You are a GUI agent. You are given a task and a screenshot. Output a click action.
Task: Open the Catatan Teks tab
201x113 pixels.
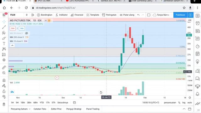click(x=40, y=109)
